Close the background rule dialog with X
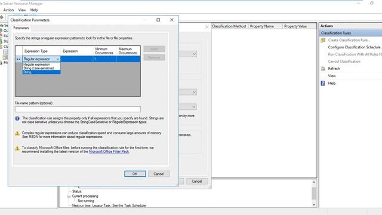Image resolution: width=382 pixels, height=215 pixels. tap(207, 27)
